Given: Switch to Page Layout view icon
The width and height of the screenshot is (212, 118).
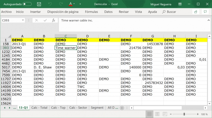Looking at the screenshot, I should [x=157, y=114].
